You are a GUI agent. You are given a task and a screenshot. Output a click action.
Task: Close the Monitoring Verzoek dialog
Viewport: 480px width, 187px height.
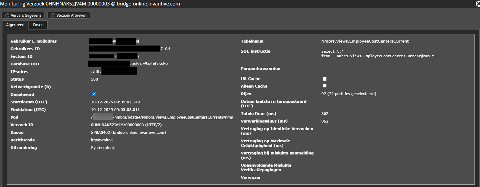[x=478, y=4]
